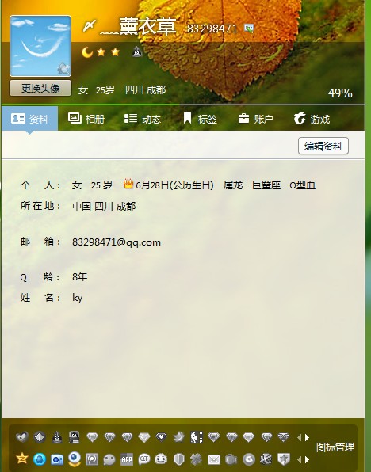Open the mail envelope icon

coord(214,459)
